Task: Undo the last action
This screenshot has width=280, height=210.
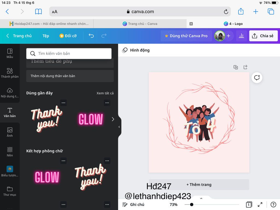Action: pyautogui.click(x=91, y=36)
